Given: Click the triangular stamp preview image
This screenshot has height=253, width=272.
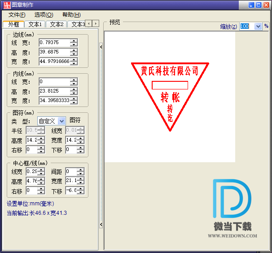Looking at the screenshot, I should 170,97.
